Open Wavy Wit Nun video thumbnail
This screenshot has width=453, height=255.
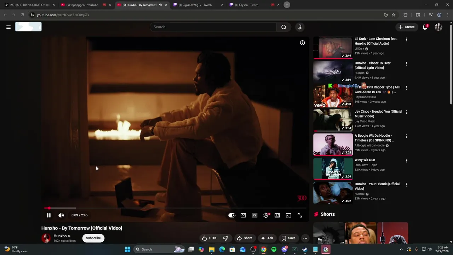click(333, 169)
